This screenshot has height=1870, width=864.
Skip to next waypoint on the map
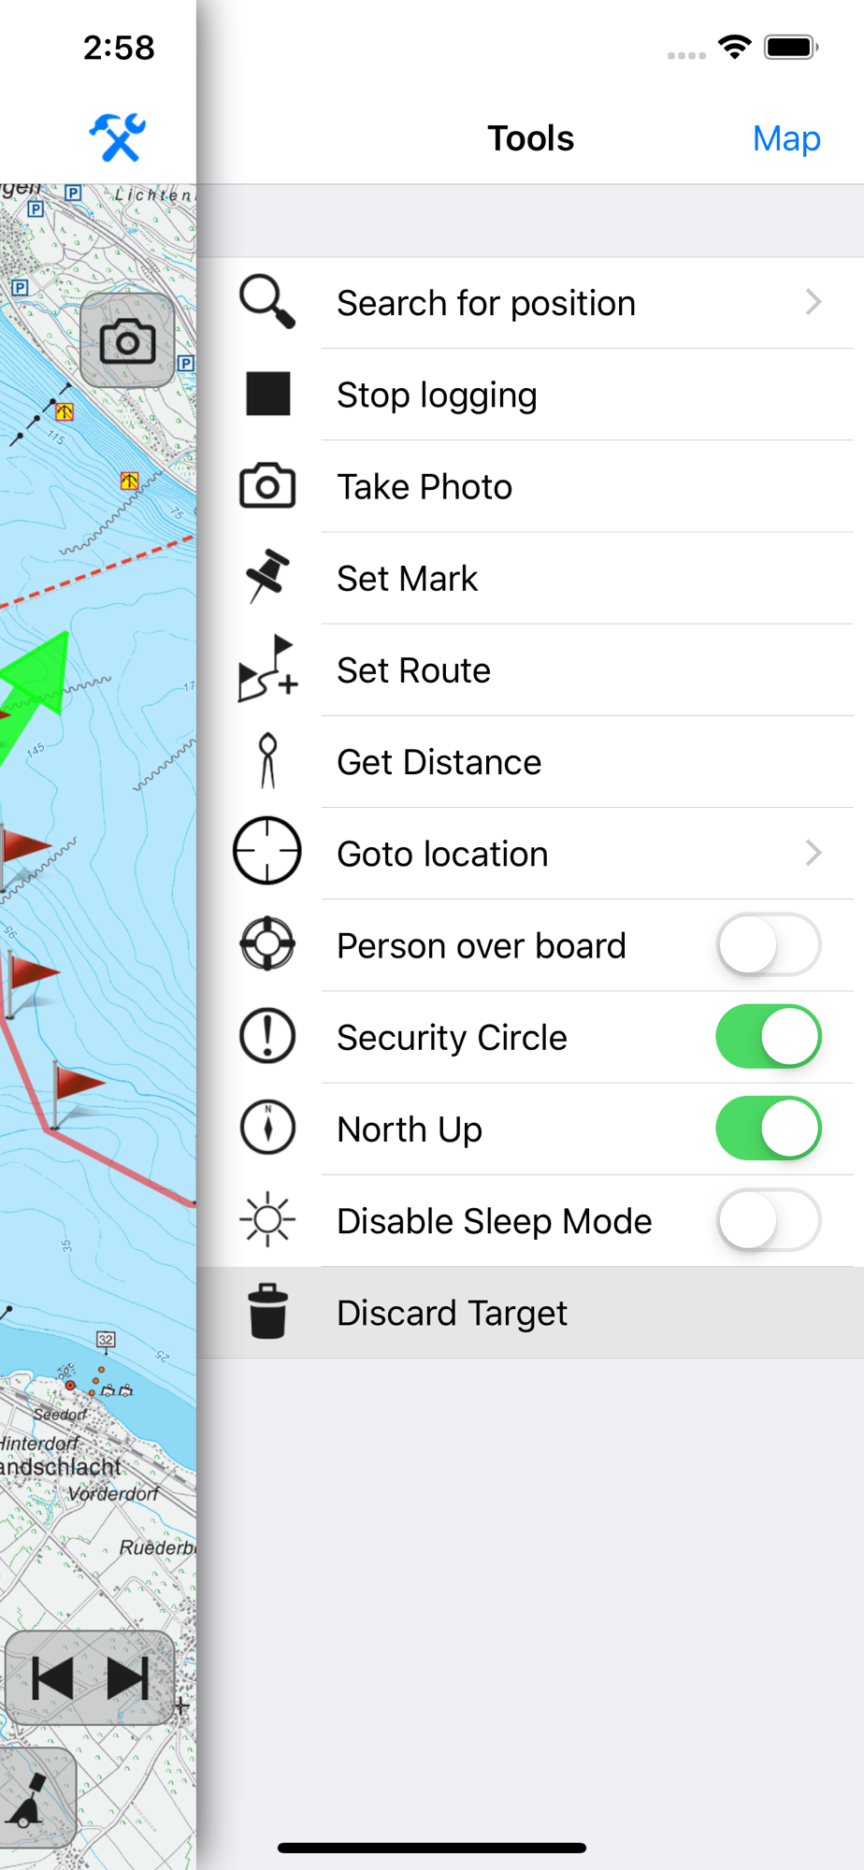click(128, 1678)
